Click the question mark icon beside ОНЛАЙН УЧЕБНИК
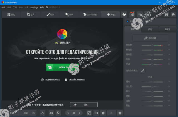Image resolution: width=178 pixels, height=117 pixels. click(66, 80)
